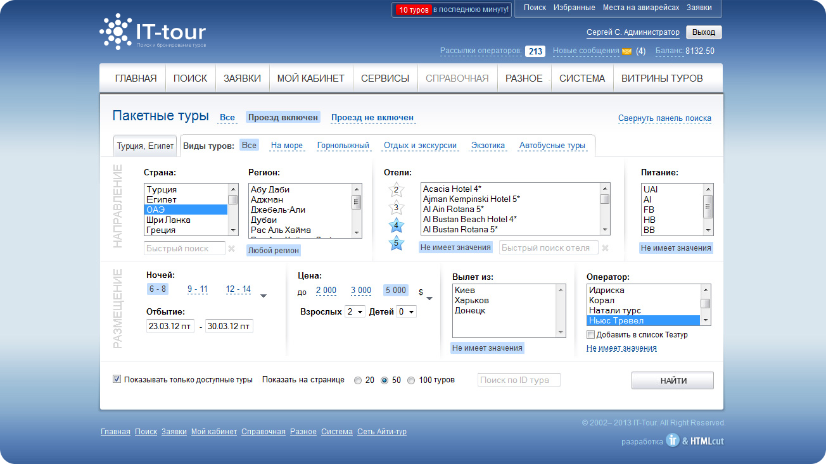This screenshot has height=464, width=826.
Task: Click the hotels list scrollbar
Action: pyautogui.click(x=605, y=209)
